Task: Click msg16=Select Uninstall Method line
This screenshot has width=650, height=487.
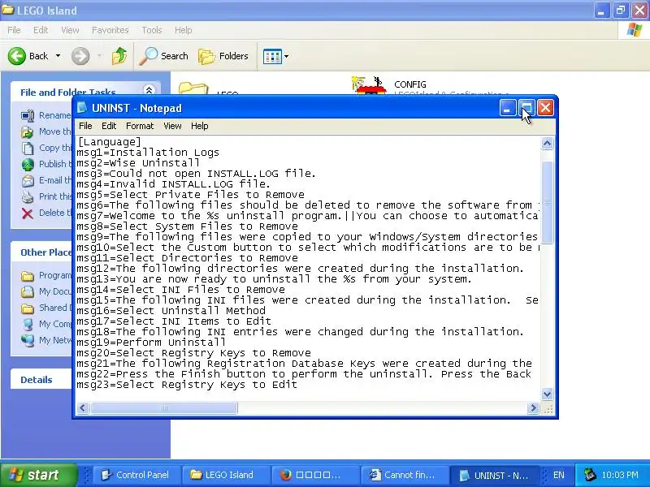Action: (x=171, y=311)
